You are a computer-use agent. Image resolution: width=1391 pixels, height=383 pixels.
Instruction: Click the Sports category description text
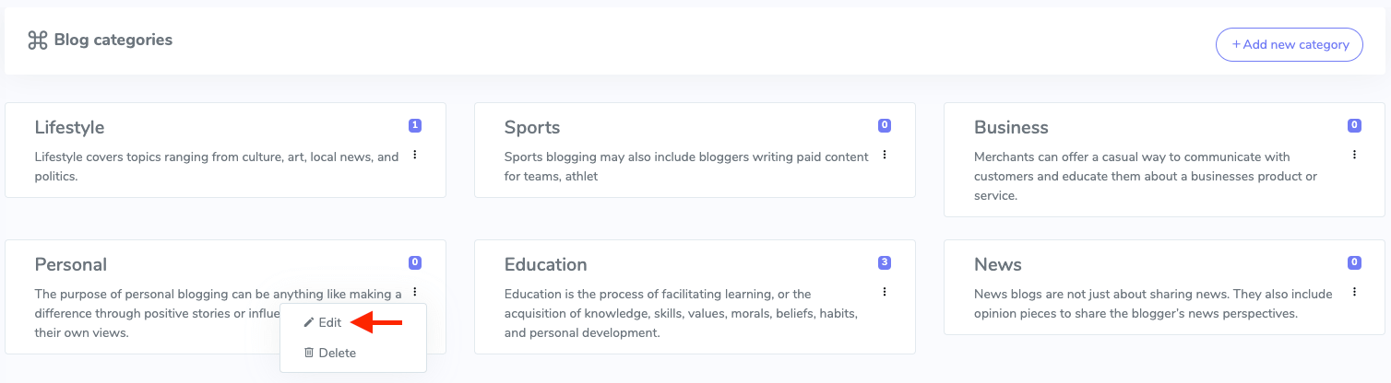(686, 166)
